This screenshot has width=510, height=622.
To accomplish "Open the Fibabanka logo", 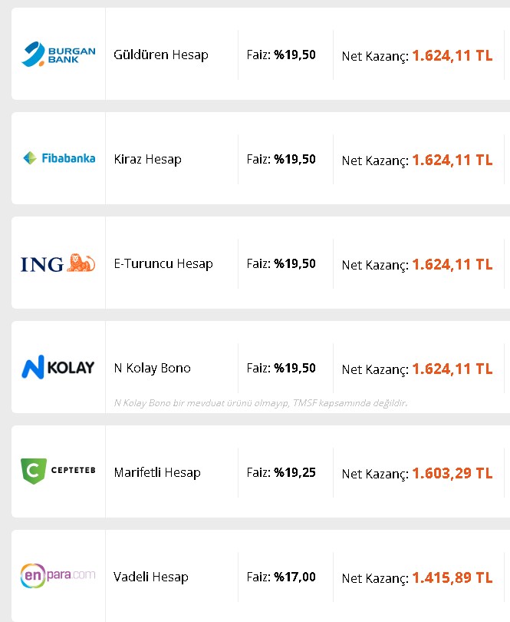I will coord(59,158).
